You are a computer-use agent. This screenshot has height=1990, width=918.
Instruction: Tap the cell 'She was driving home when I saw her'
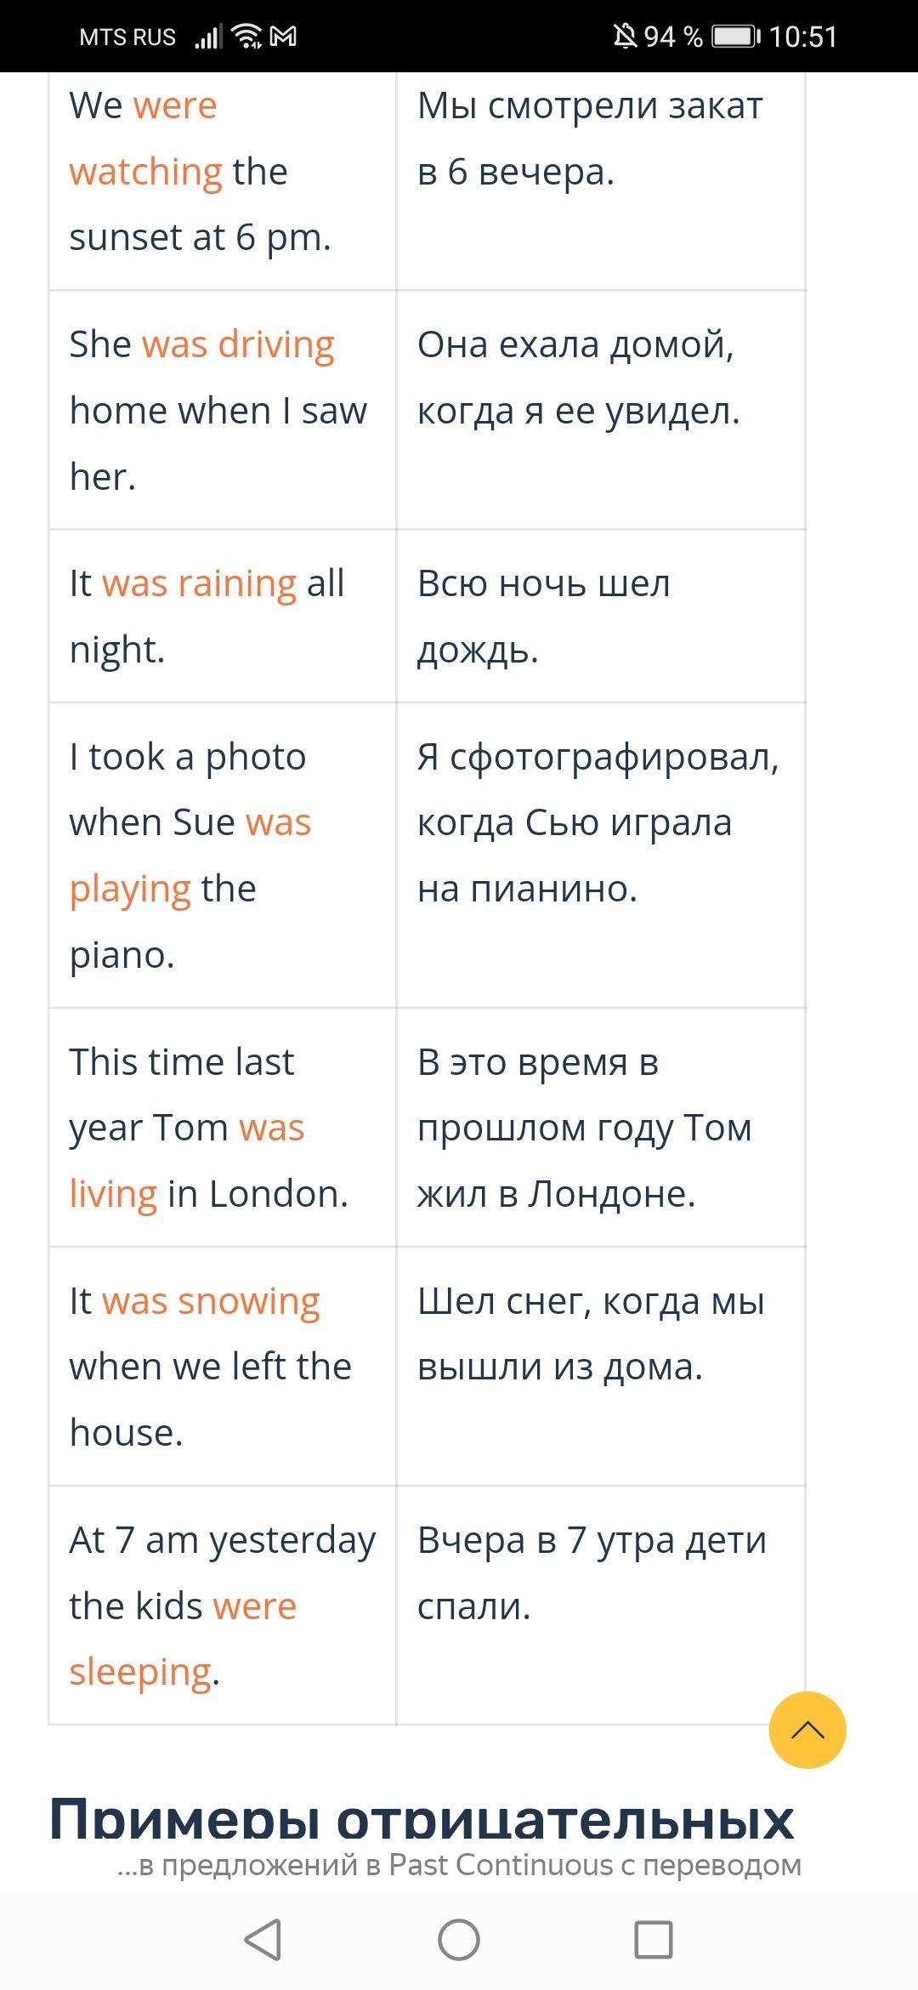coord(223,410)
